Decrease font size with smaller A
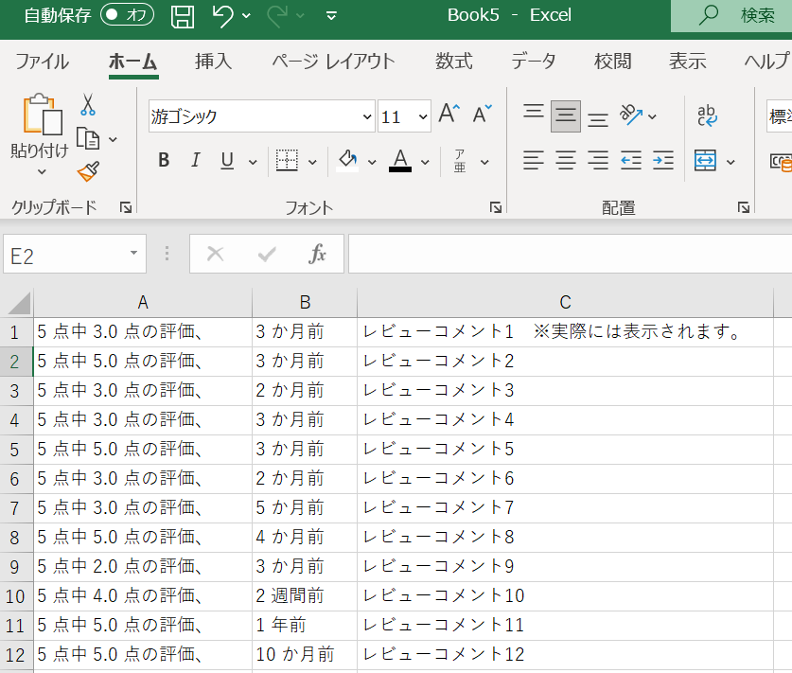 coord(482,115)
